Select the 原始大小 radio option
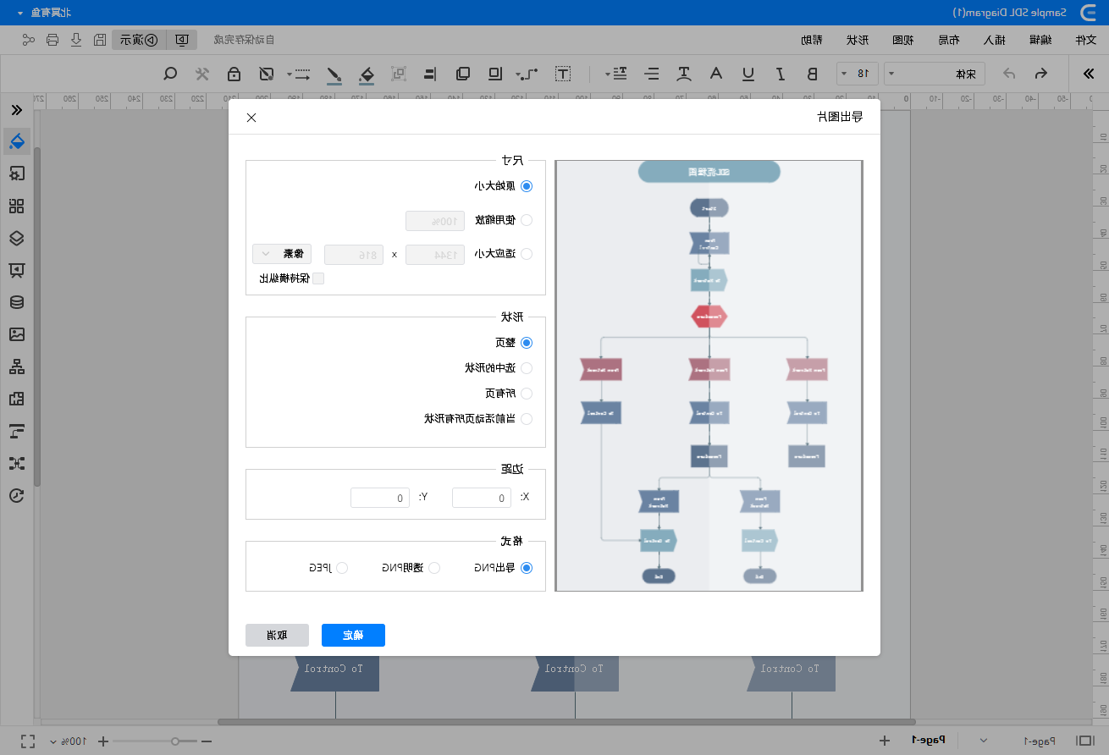The width and height of the screenshot is (1109, 755). coord(526,186)
